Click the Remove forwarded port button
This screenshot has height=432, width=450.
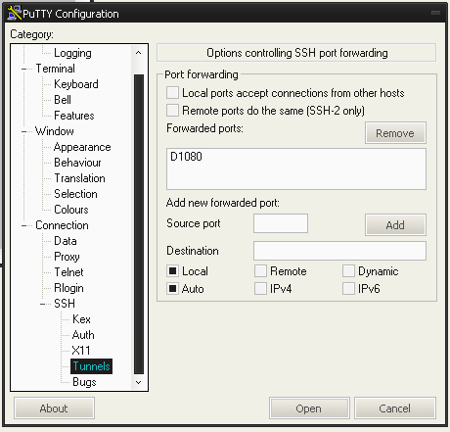[395, 133]
